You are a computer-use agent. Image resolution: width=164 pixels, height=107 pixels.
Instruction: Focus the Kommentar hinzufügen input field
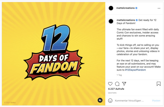pyautogui.click(x=132, y=101)
